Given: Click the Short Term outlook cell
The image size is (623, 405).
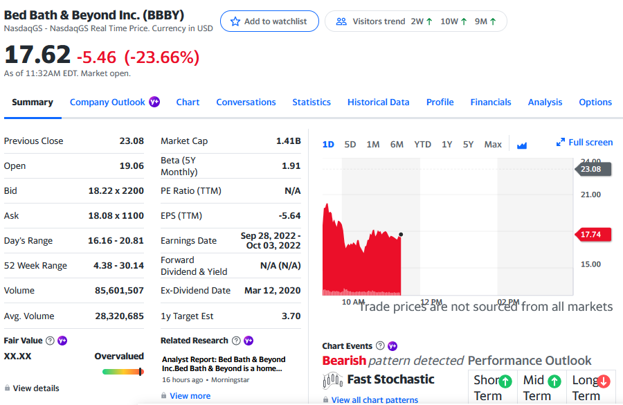Looking at the screenshot, I should pos(493,388).
